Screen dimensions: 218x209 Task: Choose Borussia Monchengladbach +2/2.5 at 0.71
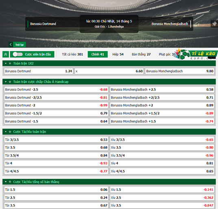click(x=162, y=97)
